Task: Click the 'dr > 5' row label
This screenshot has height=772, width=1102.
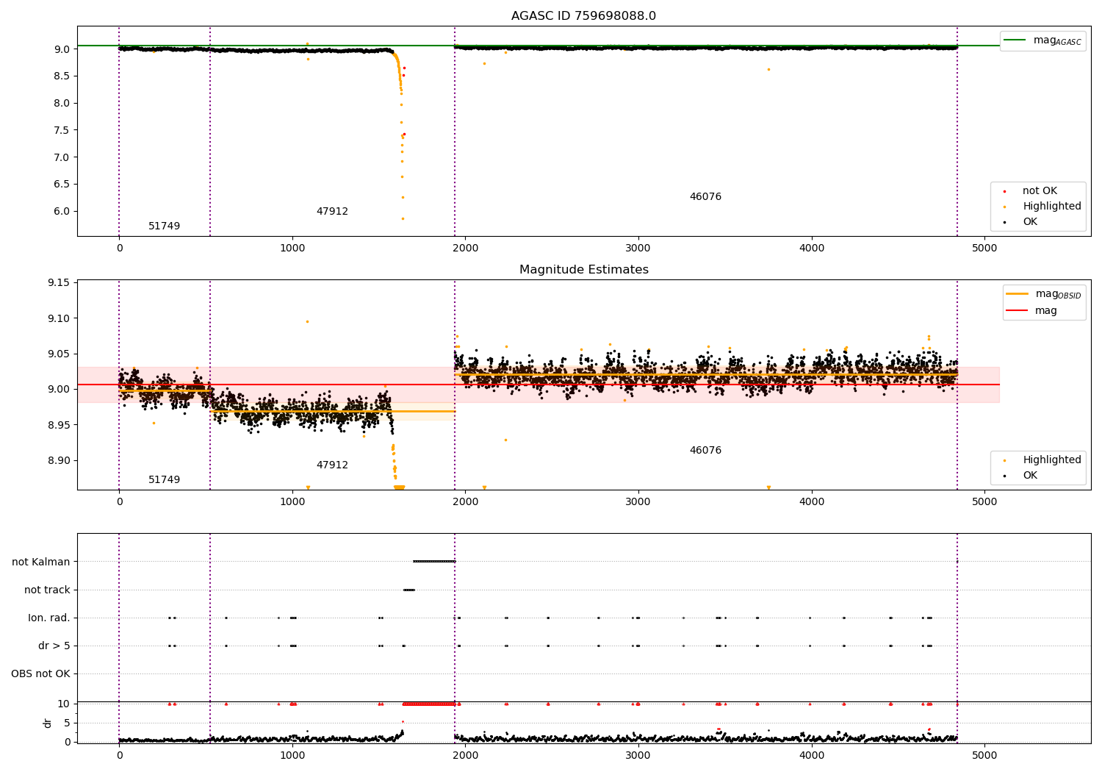Action: [54, 646]
